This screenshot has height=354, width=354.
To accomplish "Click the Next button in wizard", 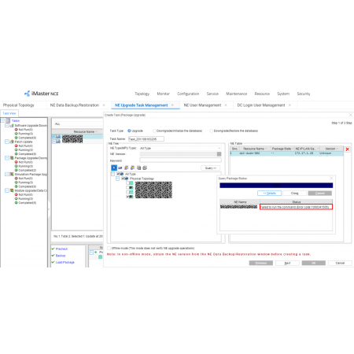I will [287, 263].
